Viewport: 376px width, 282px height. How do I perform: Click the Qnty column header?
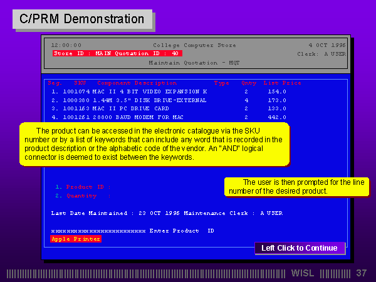[x=248, y=83]
